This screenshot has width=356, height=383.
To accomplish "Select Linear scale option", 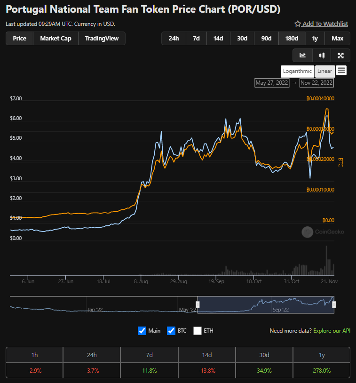I will [x=325, y=71].
